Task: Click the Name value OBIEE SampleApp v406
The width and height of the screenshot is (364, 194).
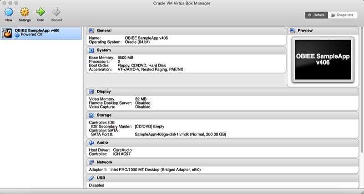Action: pyautogui.click(x=146, y=38)
